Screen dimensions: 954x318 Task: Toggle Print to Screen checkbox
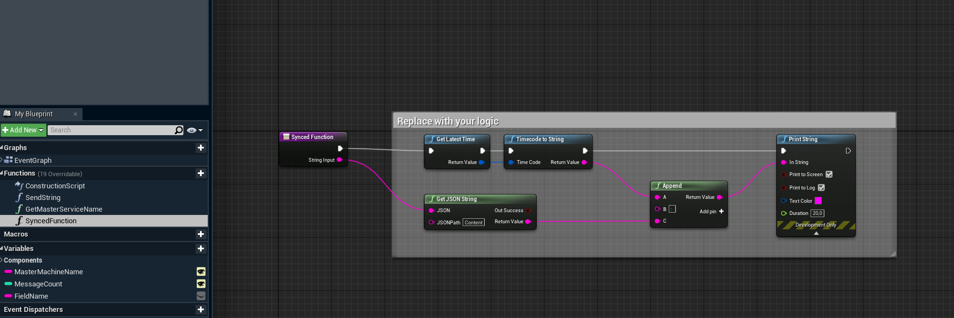829,175
